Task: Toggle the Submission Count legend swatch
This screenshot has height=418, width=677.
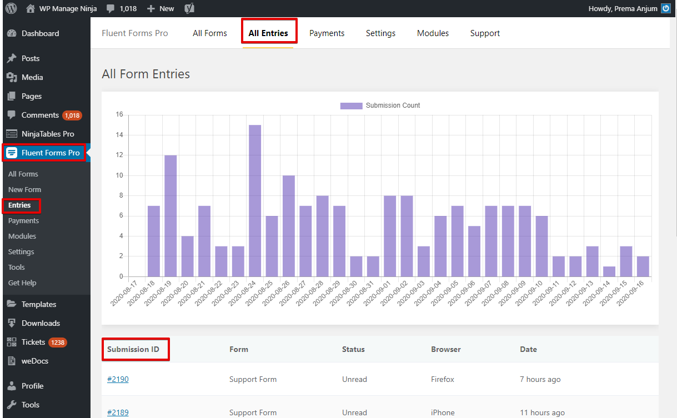Action: pos(351,105)
